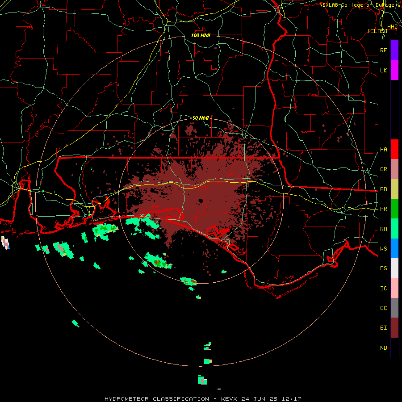Screen dimensions: 402x402
Task: Click the HA red color swatch in legend
Action: pos(394,149)
